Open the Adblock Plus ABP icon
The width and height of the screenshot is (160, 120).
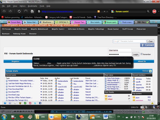point(154,12)
